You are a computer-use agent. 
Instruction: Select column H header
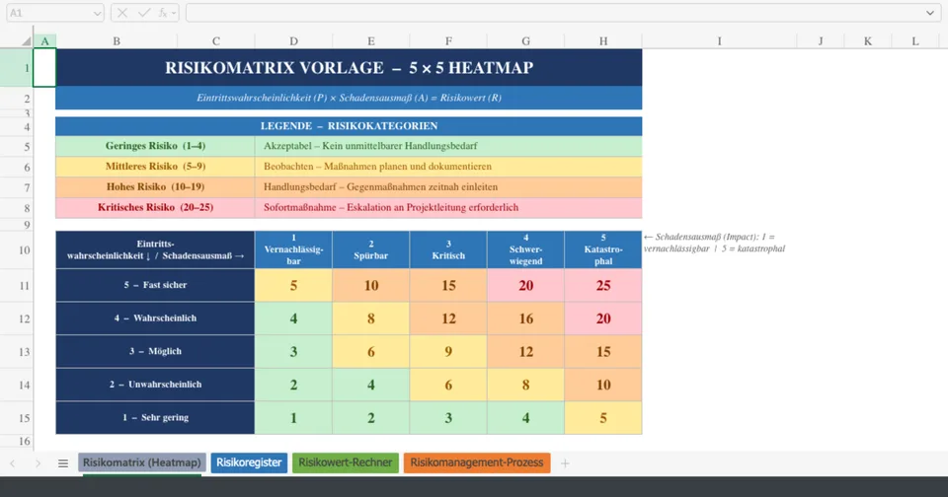(x=603, y=41)
